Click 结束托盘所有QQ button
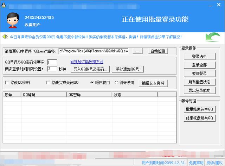This screenshot has height=166, width=225. 199,118
